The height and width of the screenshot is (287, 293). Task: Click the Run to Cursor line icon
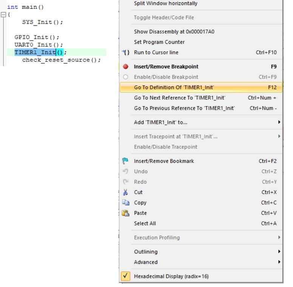[x=126, y=52]
